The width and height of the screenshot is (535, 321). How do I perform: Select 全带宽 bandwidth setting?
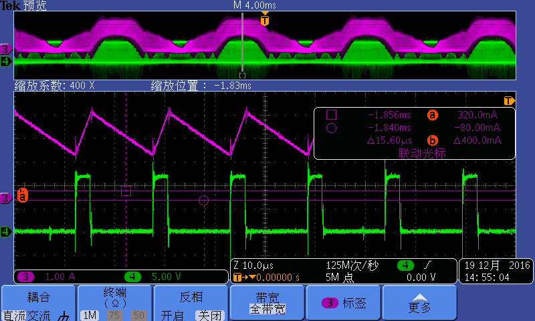click(x=267, y=309)
